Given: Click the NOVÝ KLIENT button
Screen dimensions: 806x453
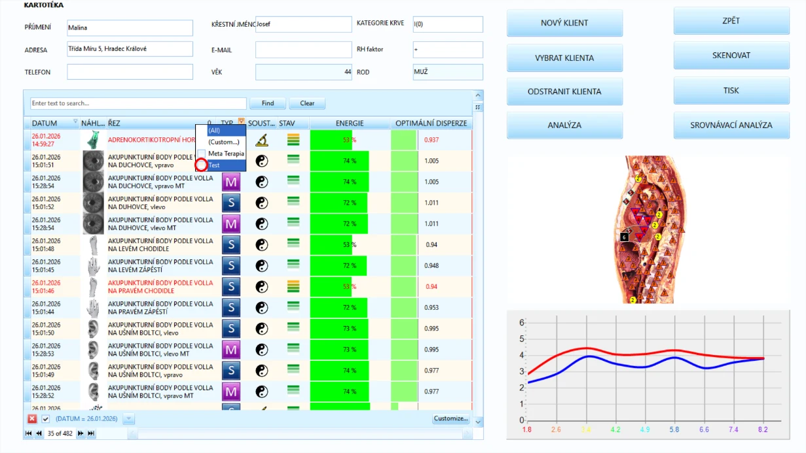Looking at the screenshot, I should click(564, 23).
